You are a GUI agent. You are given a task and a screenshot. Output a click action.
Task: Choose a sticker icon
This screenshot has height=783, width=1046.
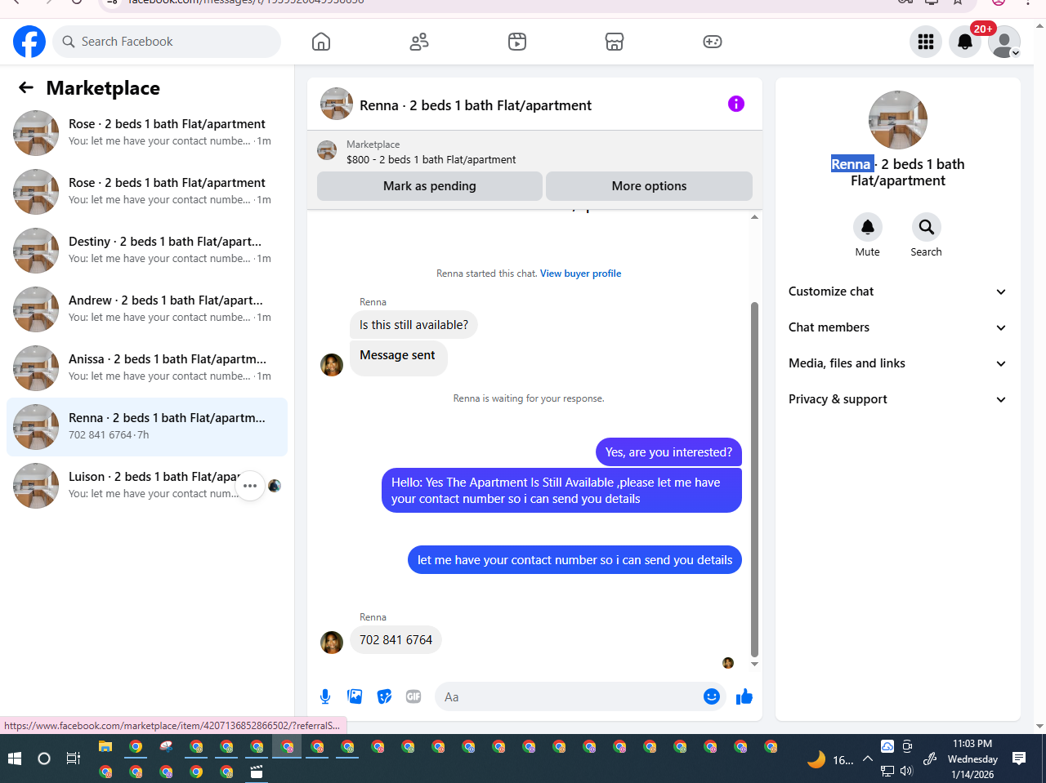click(x=384, y=696)
